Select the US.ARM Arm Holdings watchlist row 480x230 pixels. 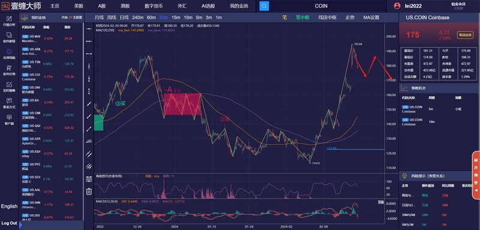pos(52,51)
